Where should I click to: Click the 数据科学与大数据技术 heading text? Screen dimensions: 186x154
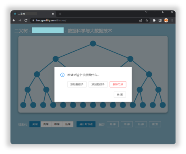pyautogui.click(x=90, y=31)
